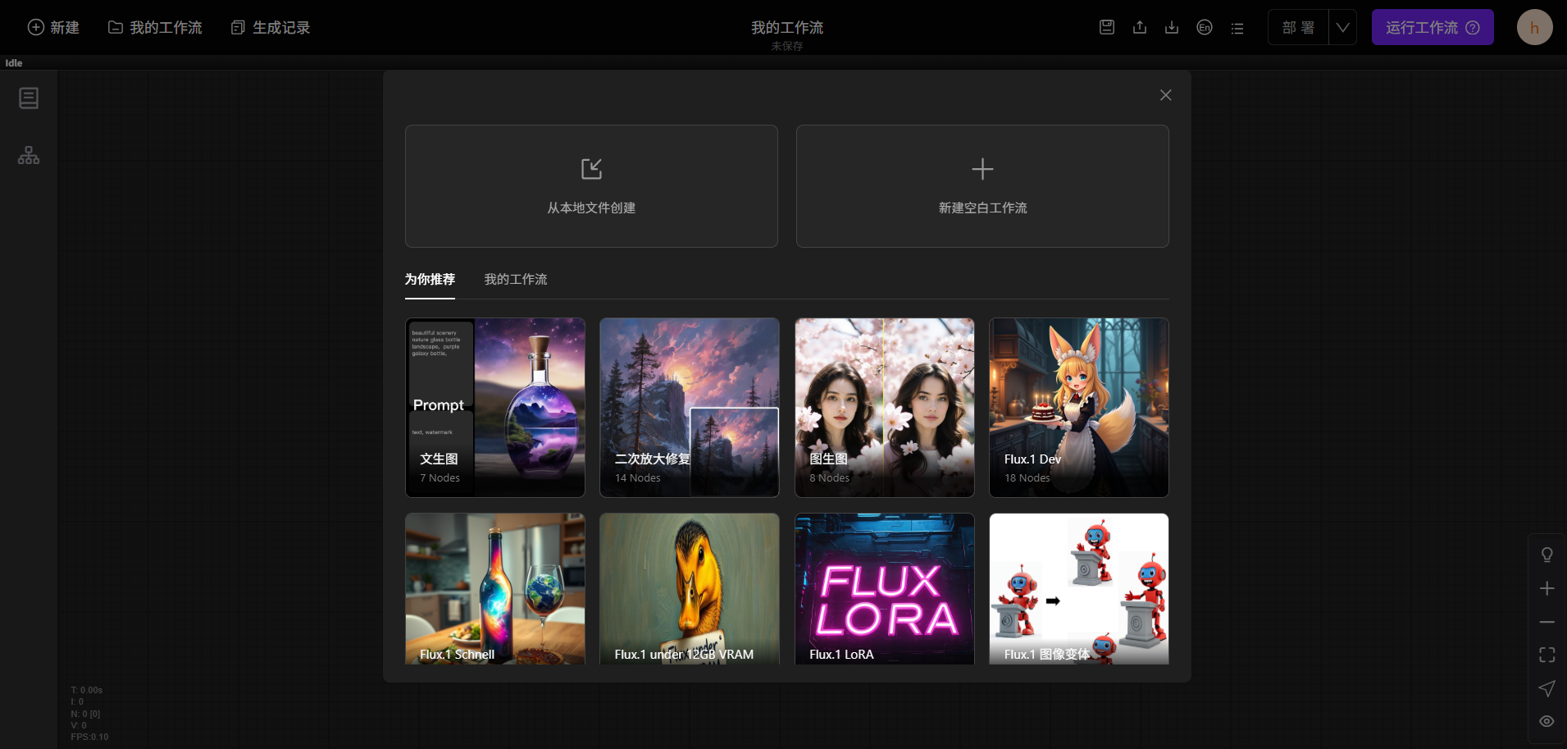Select the 图生图 template thumbnail
1567x749 pixels.
pos(885,408)
